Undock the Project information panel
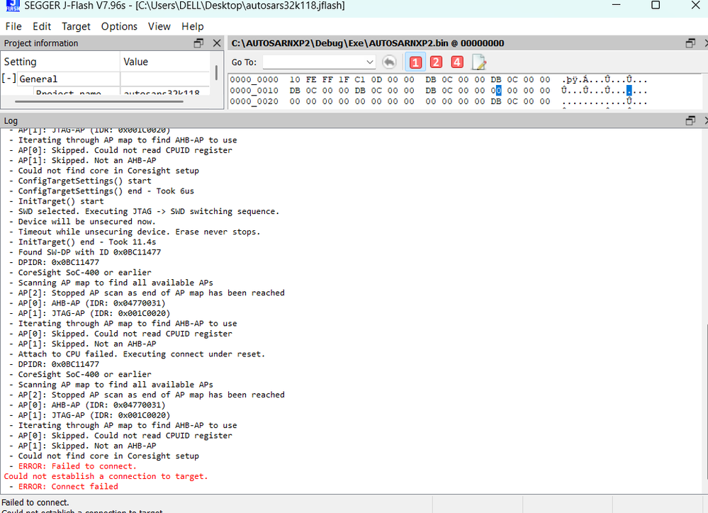 [x=198, y=43]
